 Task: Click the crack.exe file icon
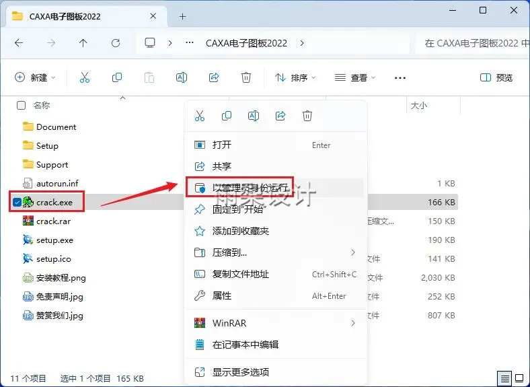28,203
